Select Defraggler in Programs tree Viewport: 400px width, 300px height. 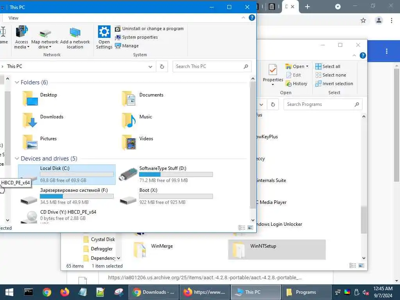click(x=98, y=249)
